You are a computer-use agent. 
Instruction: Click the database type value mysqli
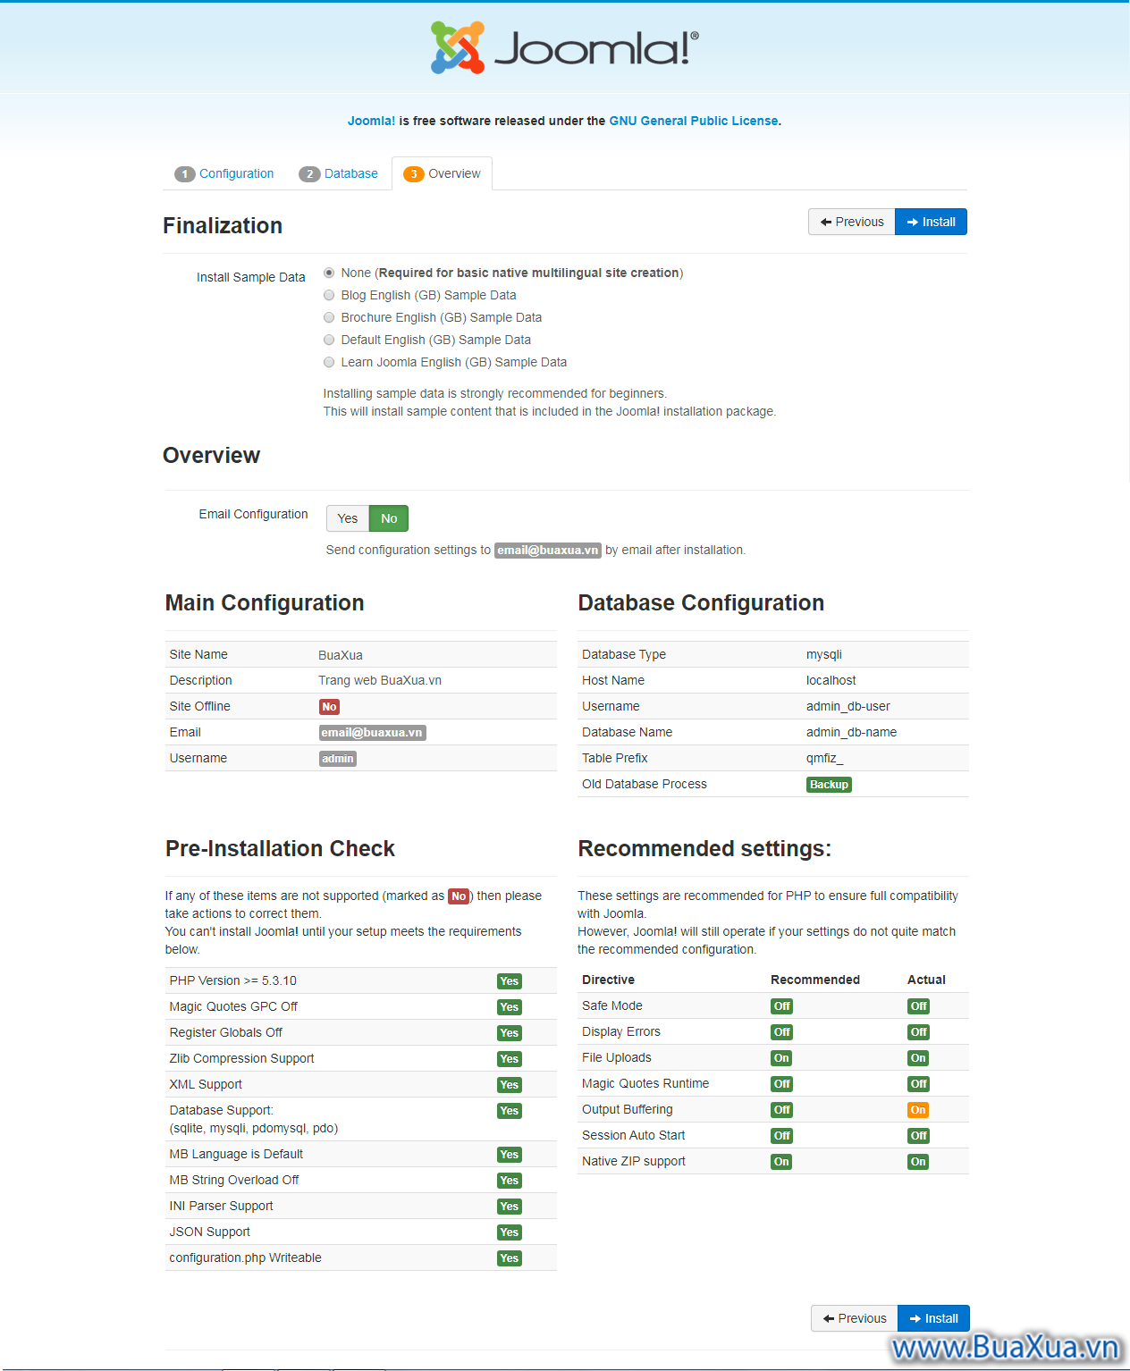(x=824, y=654)
